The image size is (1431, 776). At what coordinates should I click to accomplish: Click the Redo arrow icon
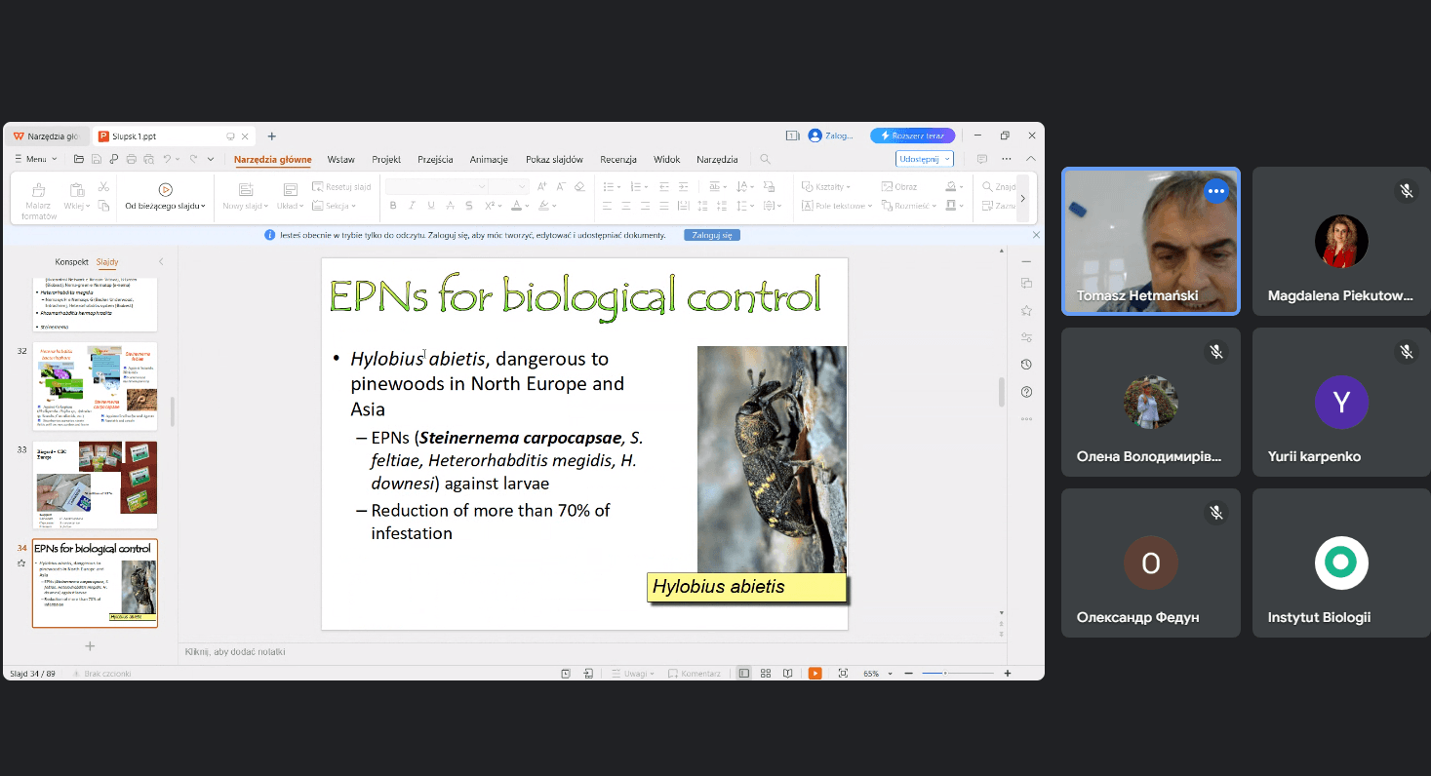pos(194,159)
